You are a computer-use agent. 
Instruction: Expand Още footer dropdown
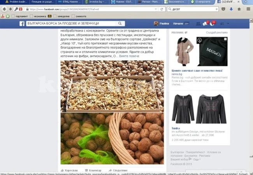click(x=197, y=159)
